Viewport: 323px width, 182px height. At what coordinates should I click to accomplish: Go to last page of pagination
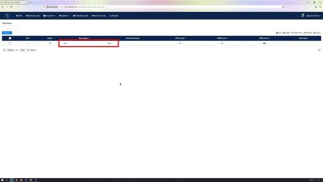click(28, 50)
